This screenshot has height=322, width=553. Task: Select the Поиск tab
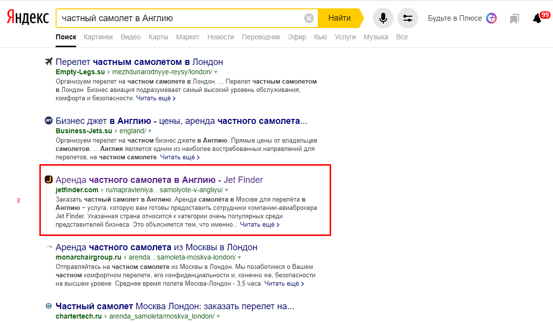pyautogui.click(x=66, y=37)
